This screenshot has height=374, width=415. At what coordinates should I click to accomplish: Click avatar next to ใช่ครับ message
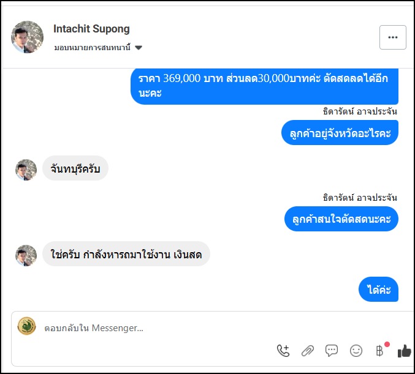point(26,255)
